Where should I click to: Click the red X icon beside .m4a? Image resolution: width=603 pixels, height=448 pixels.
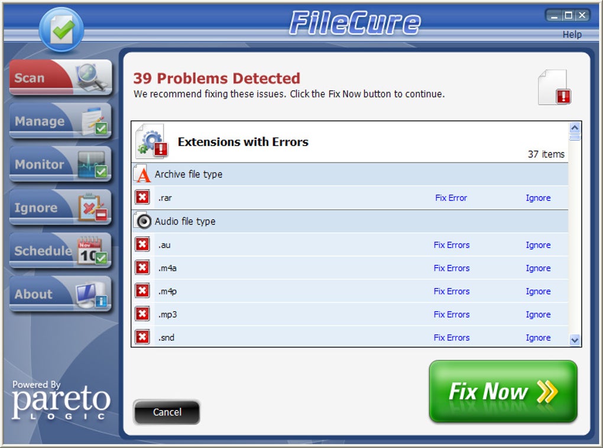point(142,268)
